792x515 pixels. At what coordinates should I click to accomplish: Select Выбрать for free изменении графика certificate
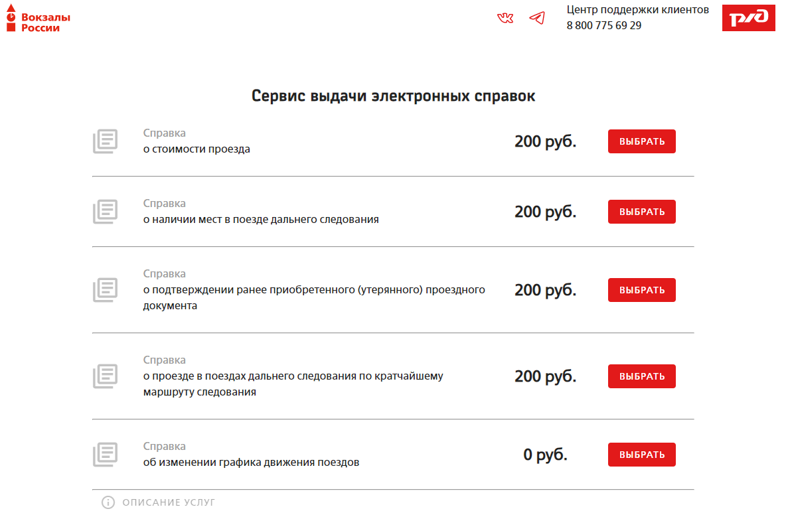[641, 455]
